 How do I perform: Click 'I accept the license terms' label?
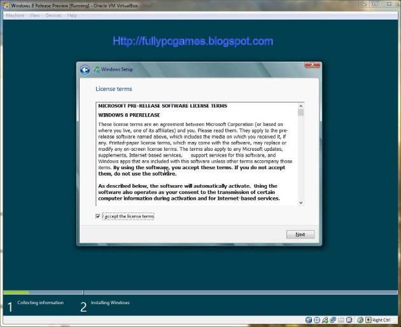[128, 216]
